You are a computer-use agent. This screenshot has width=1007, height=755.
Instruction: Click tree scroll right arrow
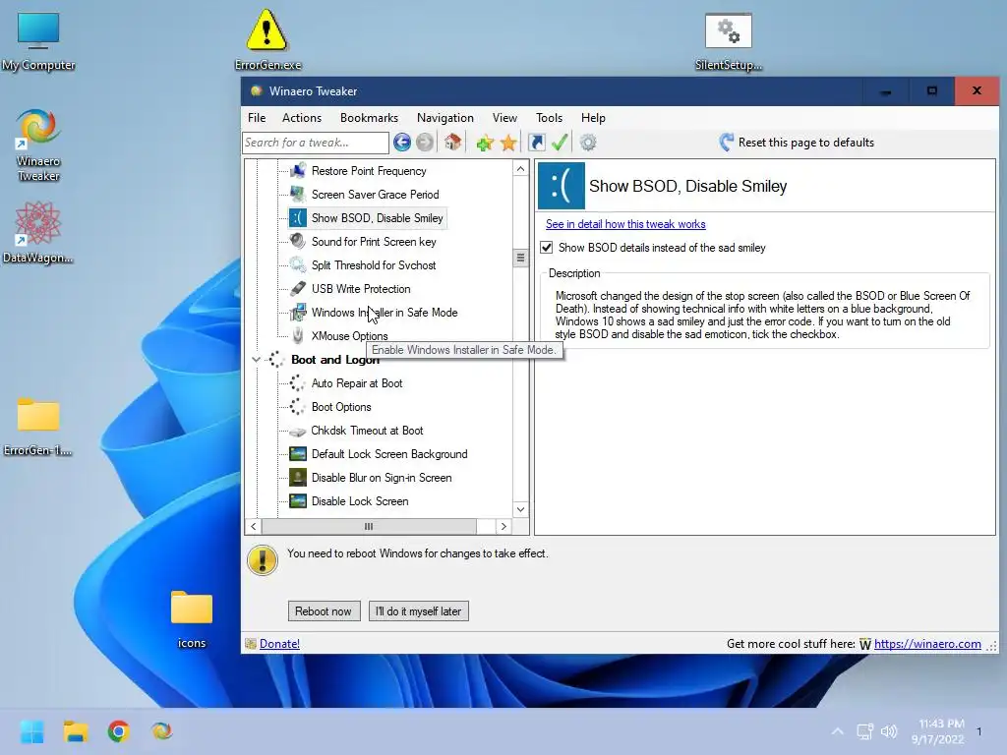point(503,527)
